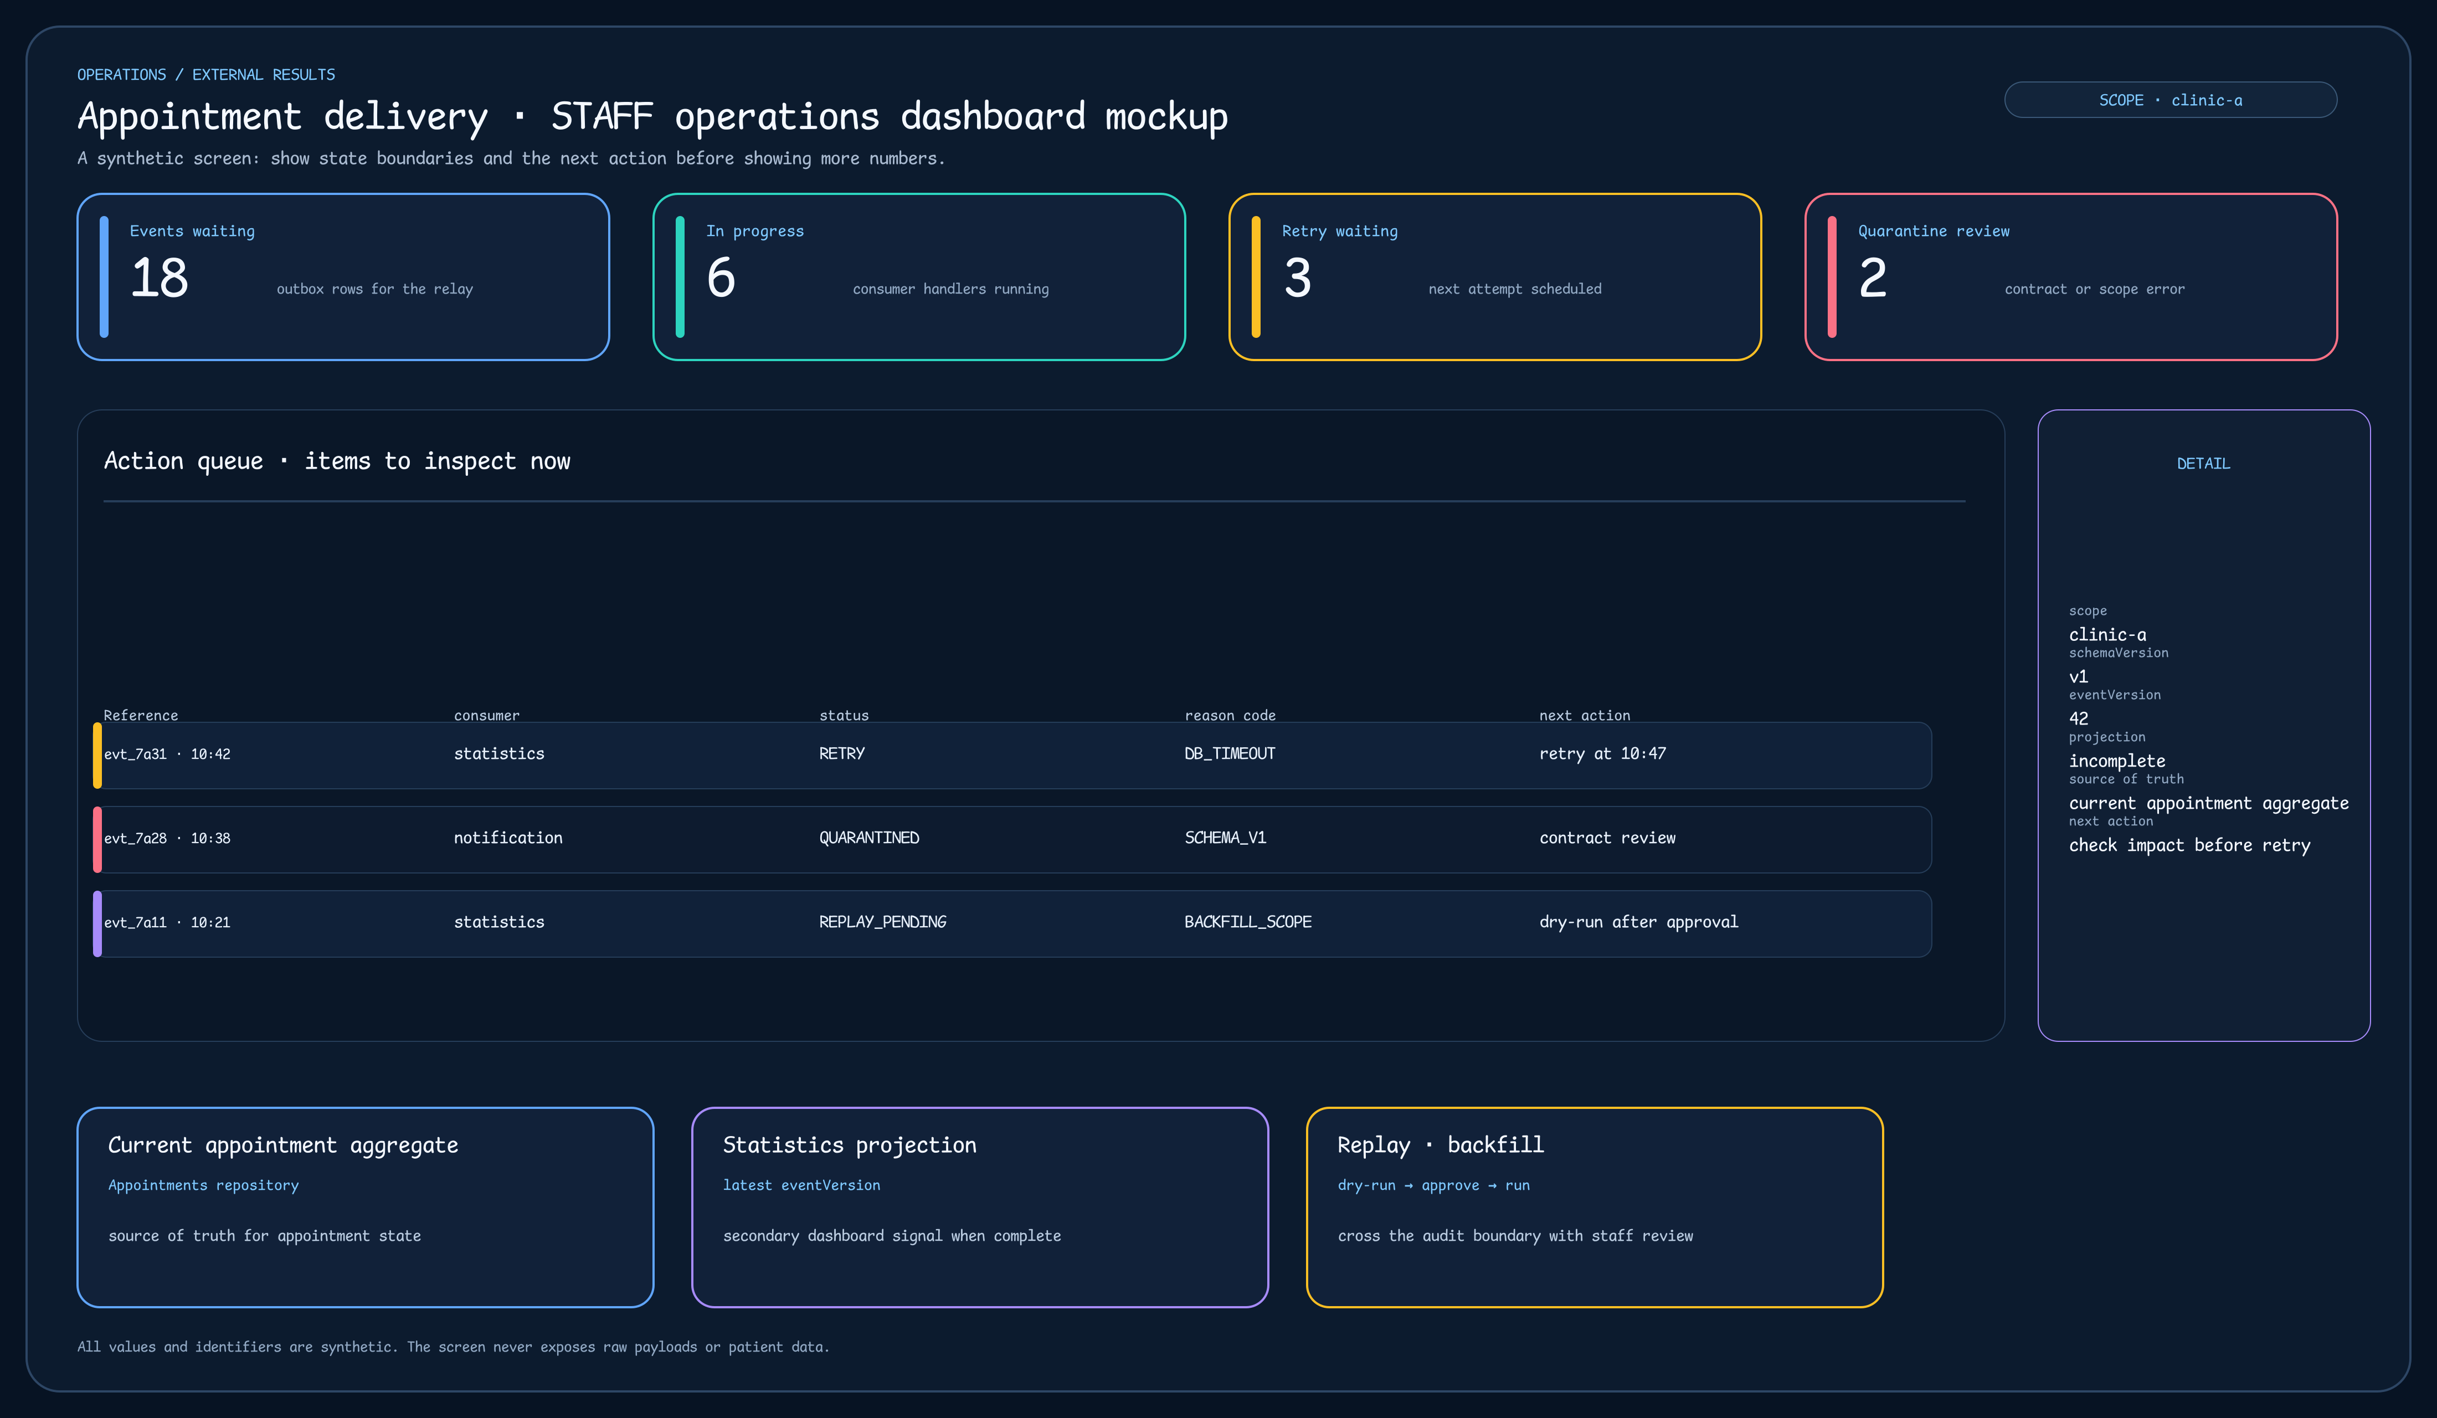Select the Events waiting card
Screen dimensions: 2437x1418
(343, 276)
